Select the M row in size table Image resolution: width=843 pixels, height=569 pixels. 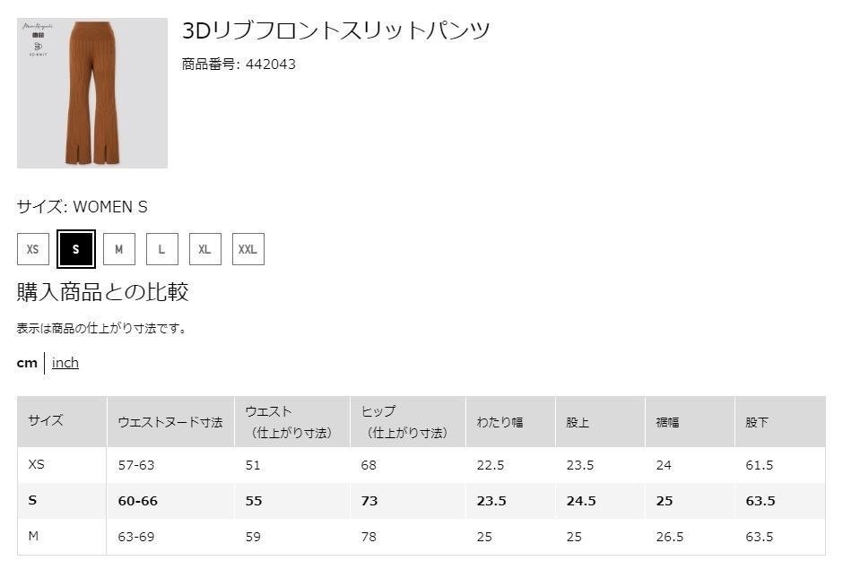point(421,536)
